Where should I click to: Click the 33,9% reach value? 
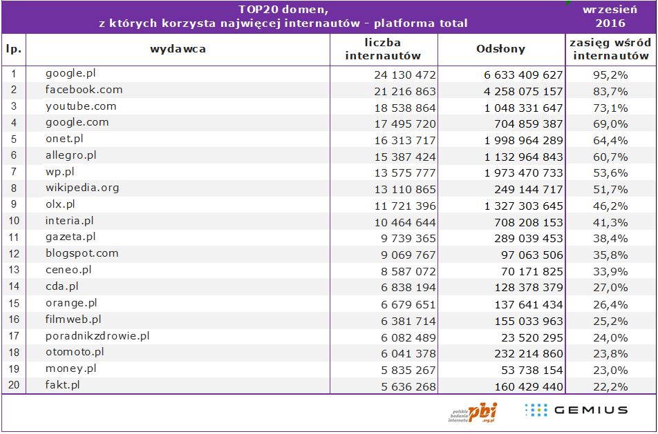point(610,271)
